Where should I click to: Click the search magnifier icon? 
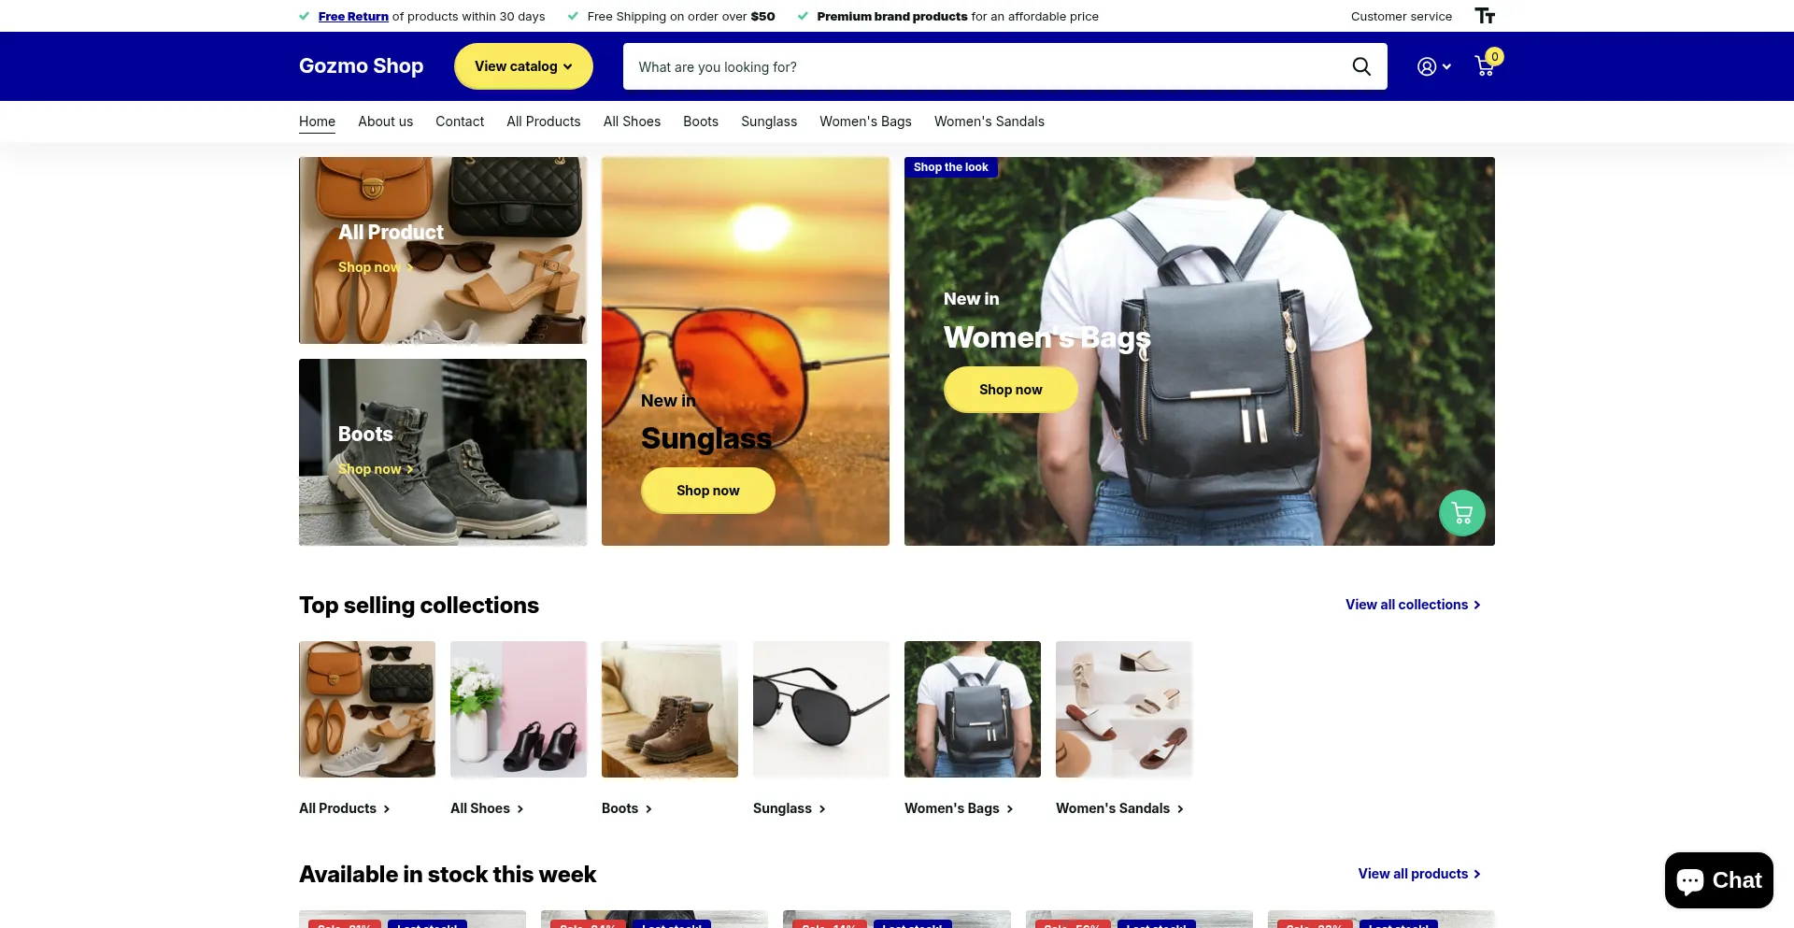point(1361,66)
